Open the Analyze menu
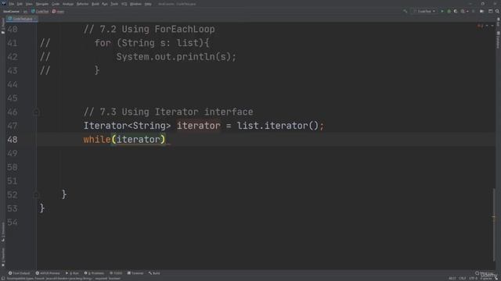Image resolution: width=501 pixels, height=281 pixels. 68,4
